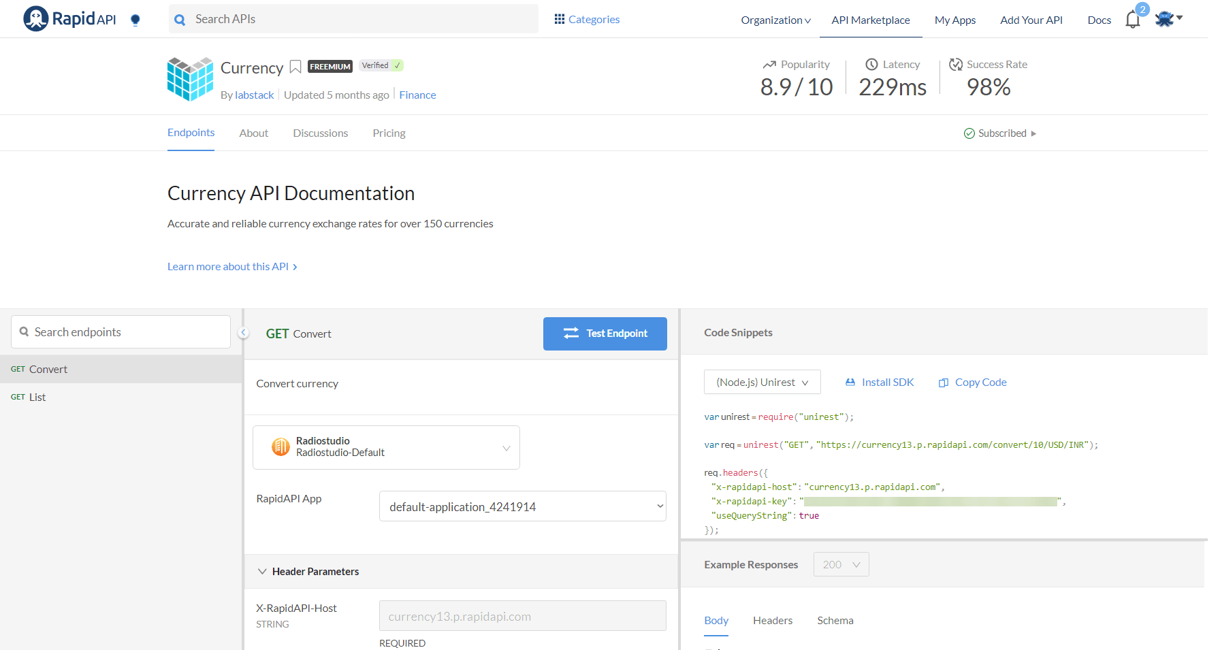Open the Categories grid menu
Image resolution: width=1220 pixels, height=650 pixels.
pyautogui.click(x=587, y=19)
